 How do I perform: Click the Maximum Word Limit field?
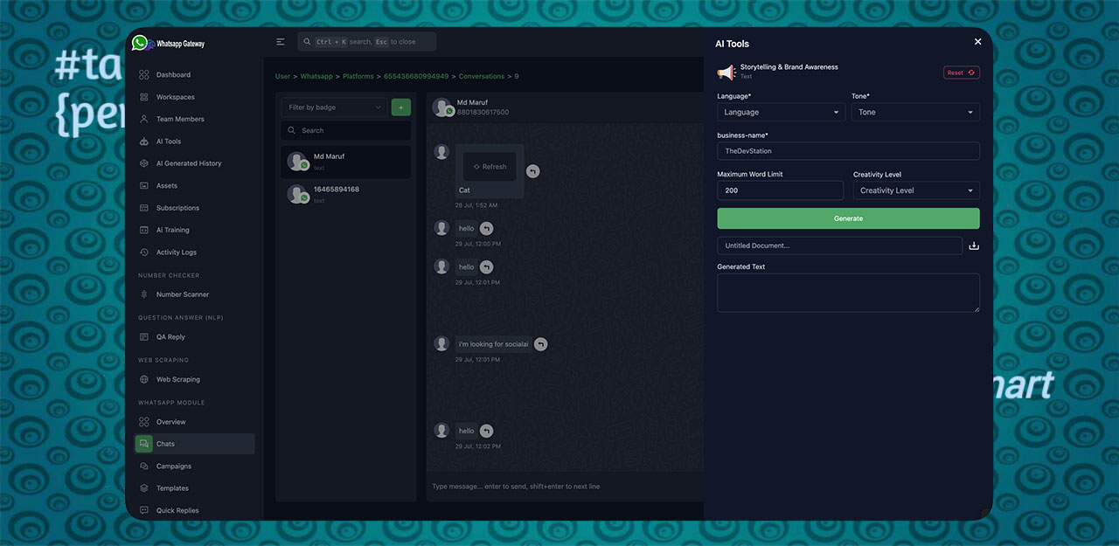pyautogui.click(x=780, y=190)
